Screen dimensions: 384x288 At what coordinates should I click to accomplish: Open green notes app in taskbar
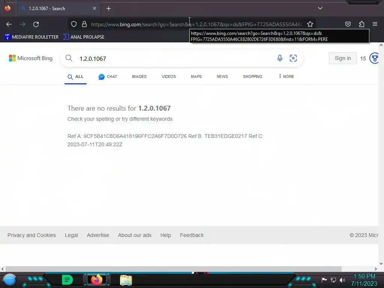click(x=67, y=280)
